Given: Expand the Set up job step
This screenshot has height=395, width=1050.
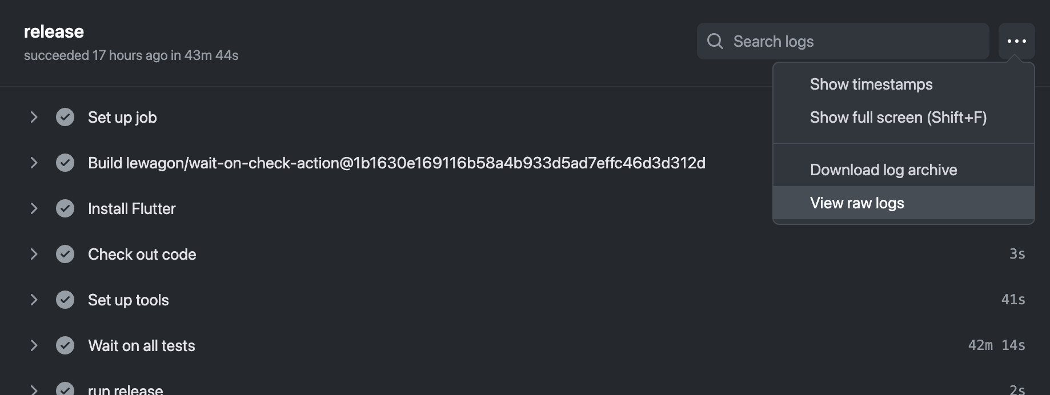Looking at the screenshot, I should pos(34,117).
